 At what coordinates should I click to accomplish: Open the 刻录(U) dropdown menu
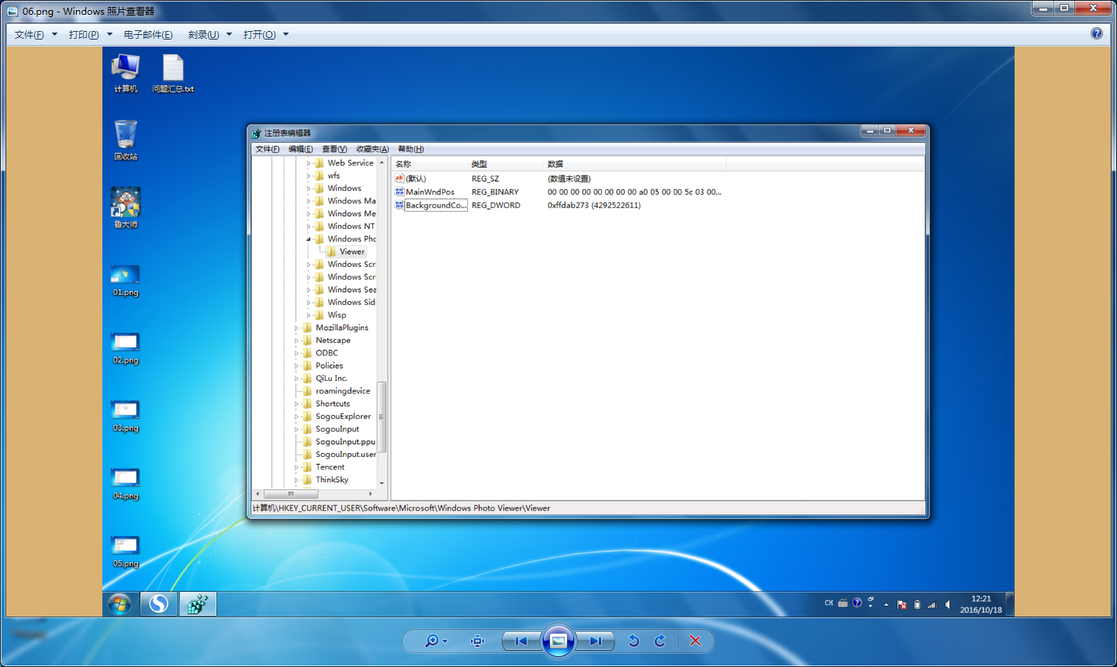click(209, 35)
